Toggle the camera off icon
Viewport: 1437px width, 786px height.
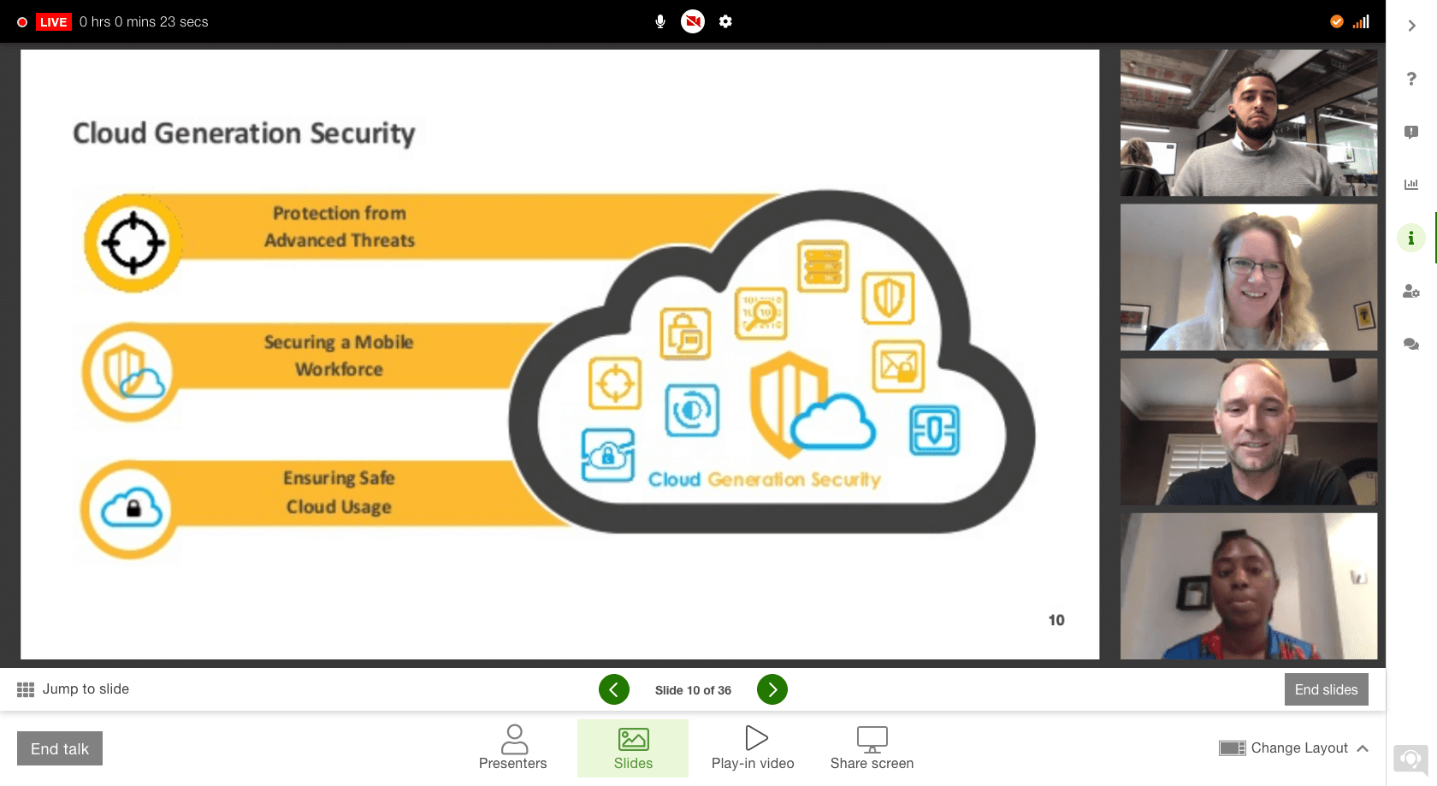click(x=693, y=21)
